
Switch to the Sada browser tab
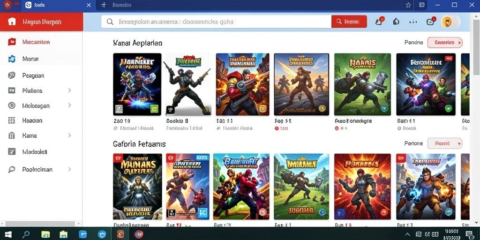58,5
